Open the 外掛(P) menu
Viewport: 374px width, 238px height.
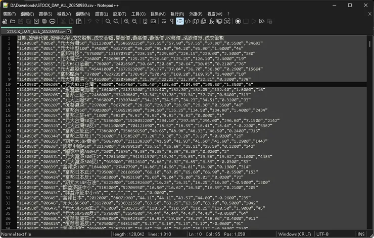click(x=196, y=14)
